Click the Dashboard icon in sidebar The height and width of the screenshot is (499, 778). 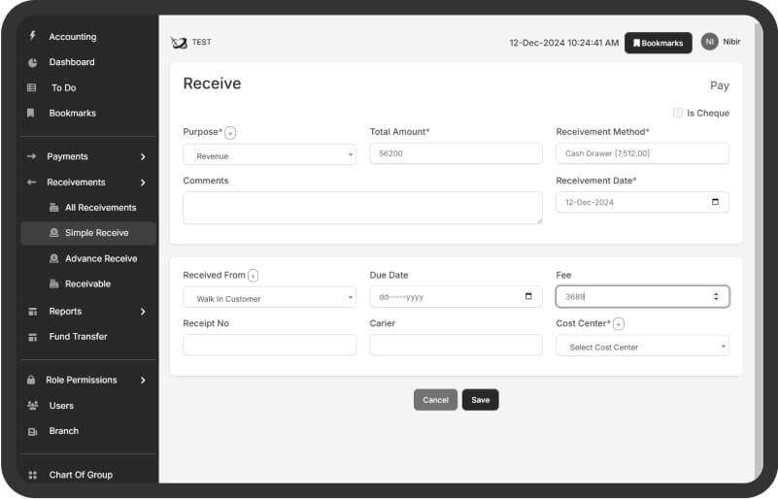point(32,62)
